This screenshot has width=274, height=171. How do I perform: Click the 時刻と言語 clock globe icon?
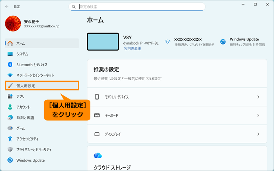(x=10, y=117)
